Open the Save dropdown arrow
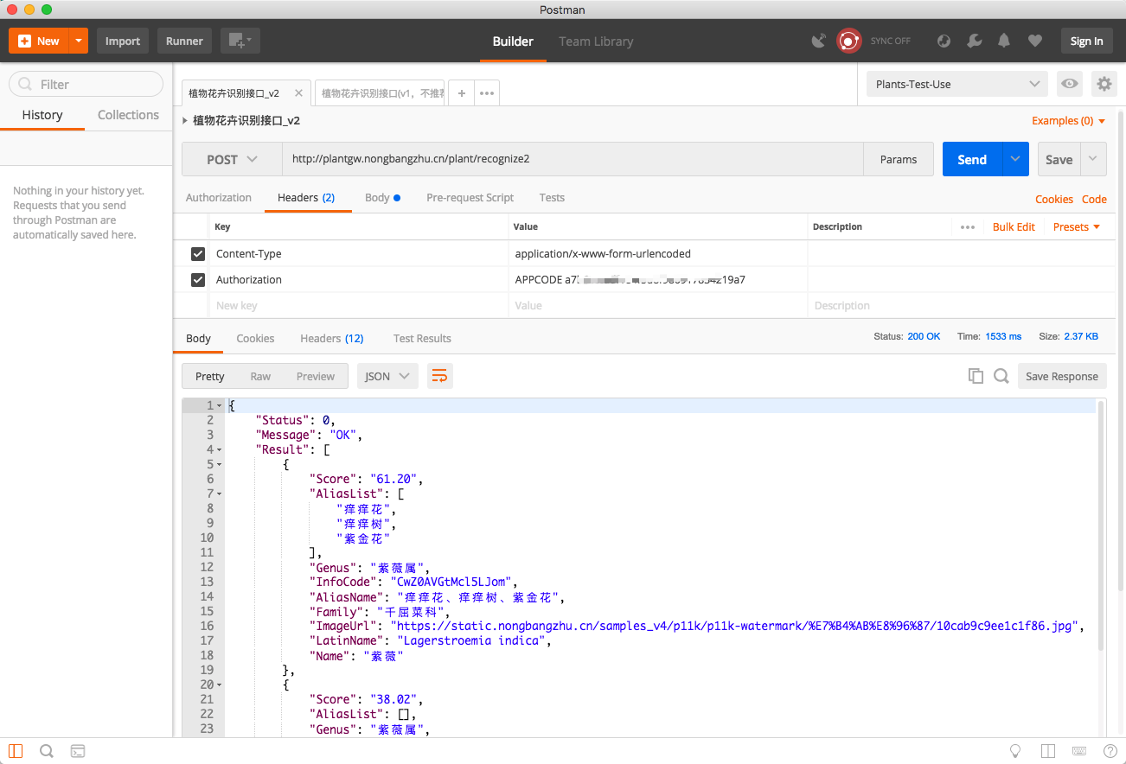Image resolution: width=1126 pixels, height=764 pixels. pyautogui.click(x=1093, y=159)
